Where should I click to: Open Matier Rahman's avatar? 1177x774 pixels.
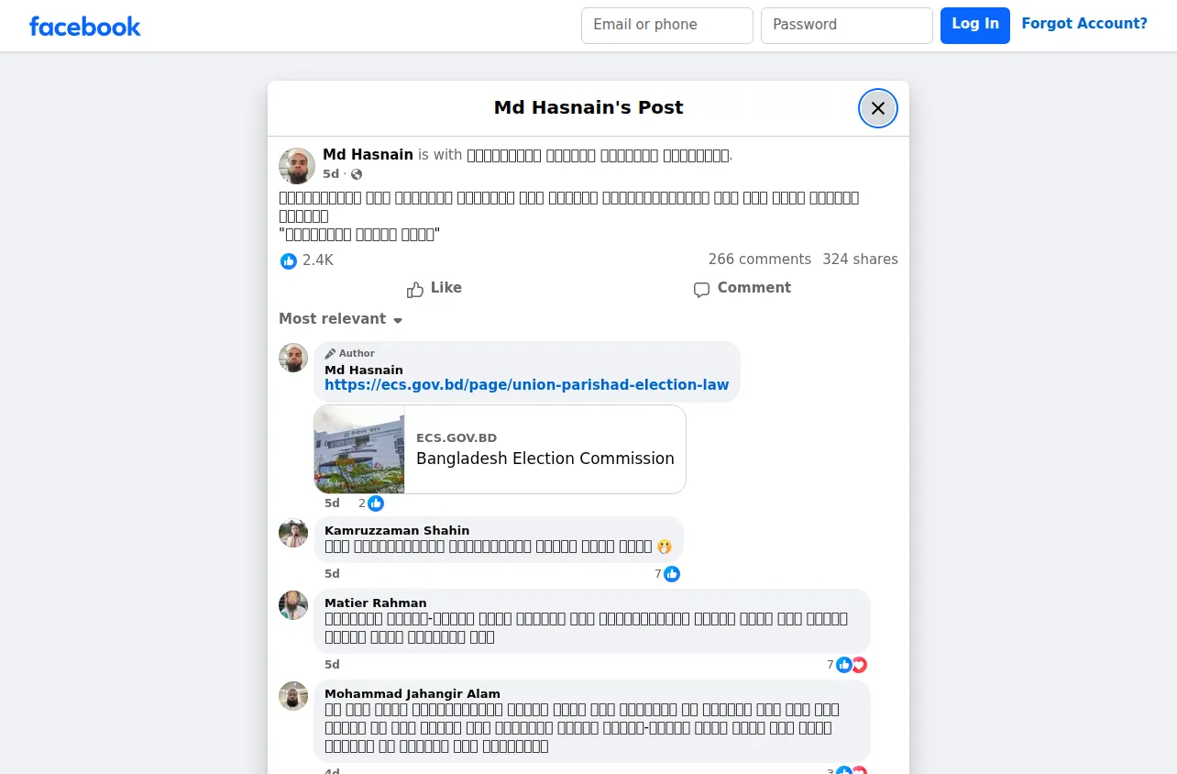pos(293,605)
